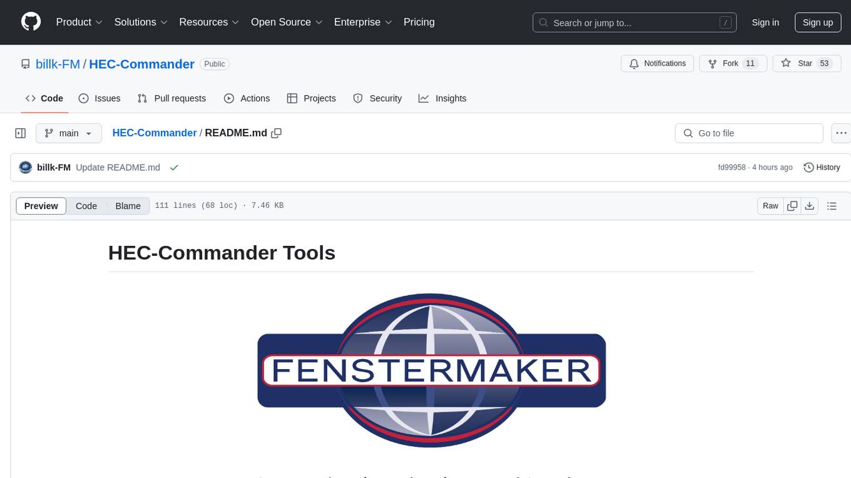This screenshot has width=851, height=478.
Task: Expand the Product menu
Action: click(79, 22)
